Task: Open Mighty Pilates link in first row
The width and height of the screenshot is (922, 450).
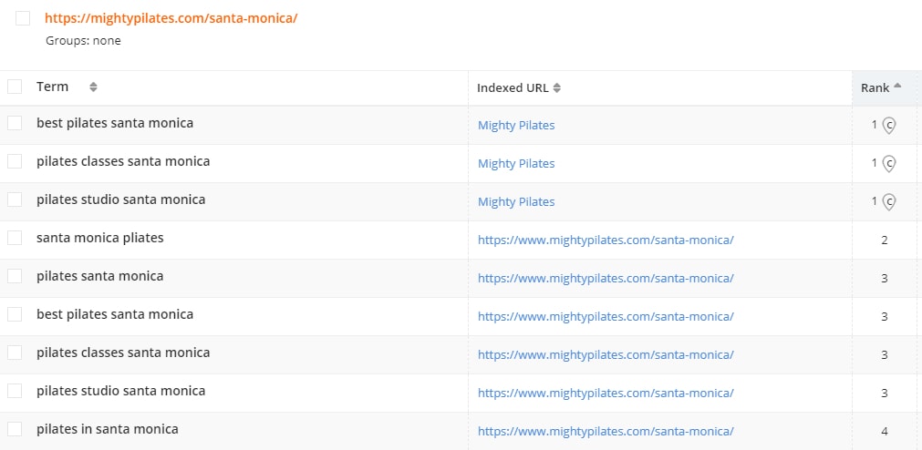Action: point(516,125)
